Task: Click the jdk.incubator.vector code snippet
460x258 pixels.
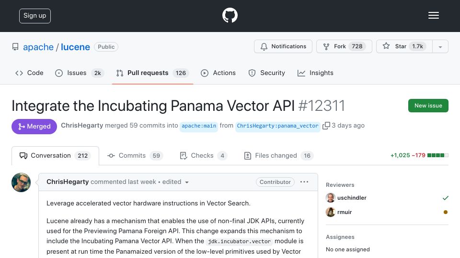Action: tap(239, 241)
